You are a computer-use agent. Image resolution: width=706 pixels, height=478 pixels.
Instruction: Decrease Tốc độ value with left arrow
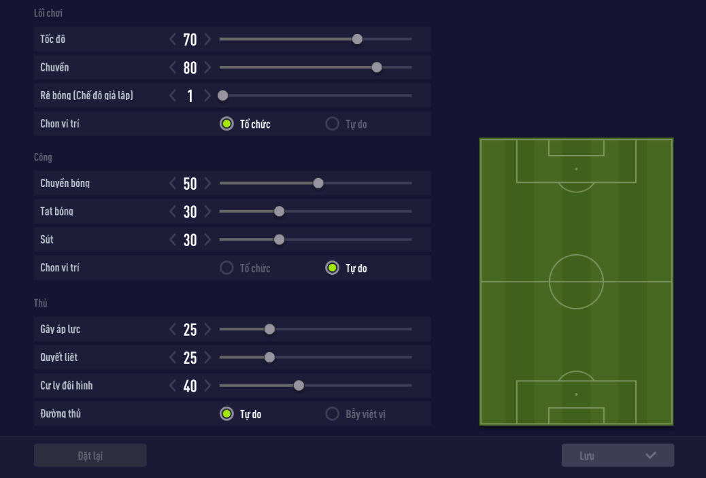[x=173, y=39]
